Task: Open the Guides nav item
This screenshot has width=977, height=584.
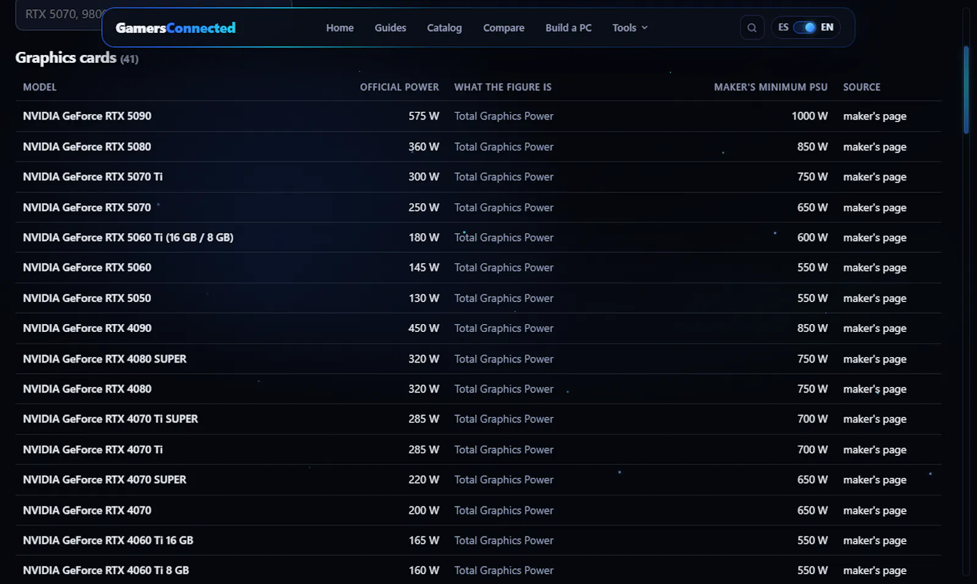Action: 390,28
